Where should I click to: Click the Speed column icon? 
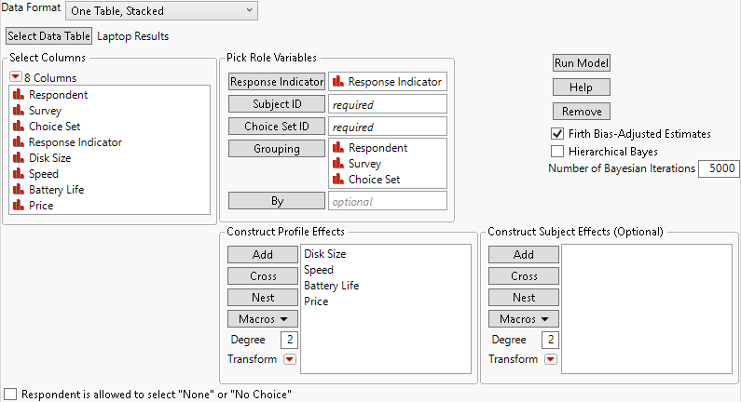point(19,174)
